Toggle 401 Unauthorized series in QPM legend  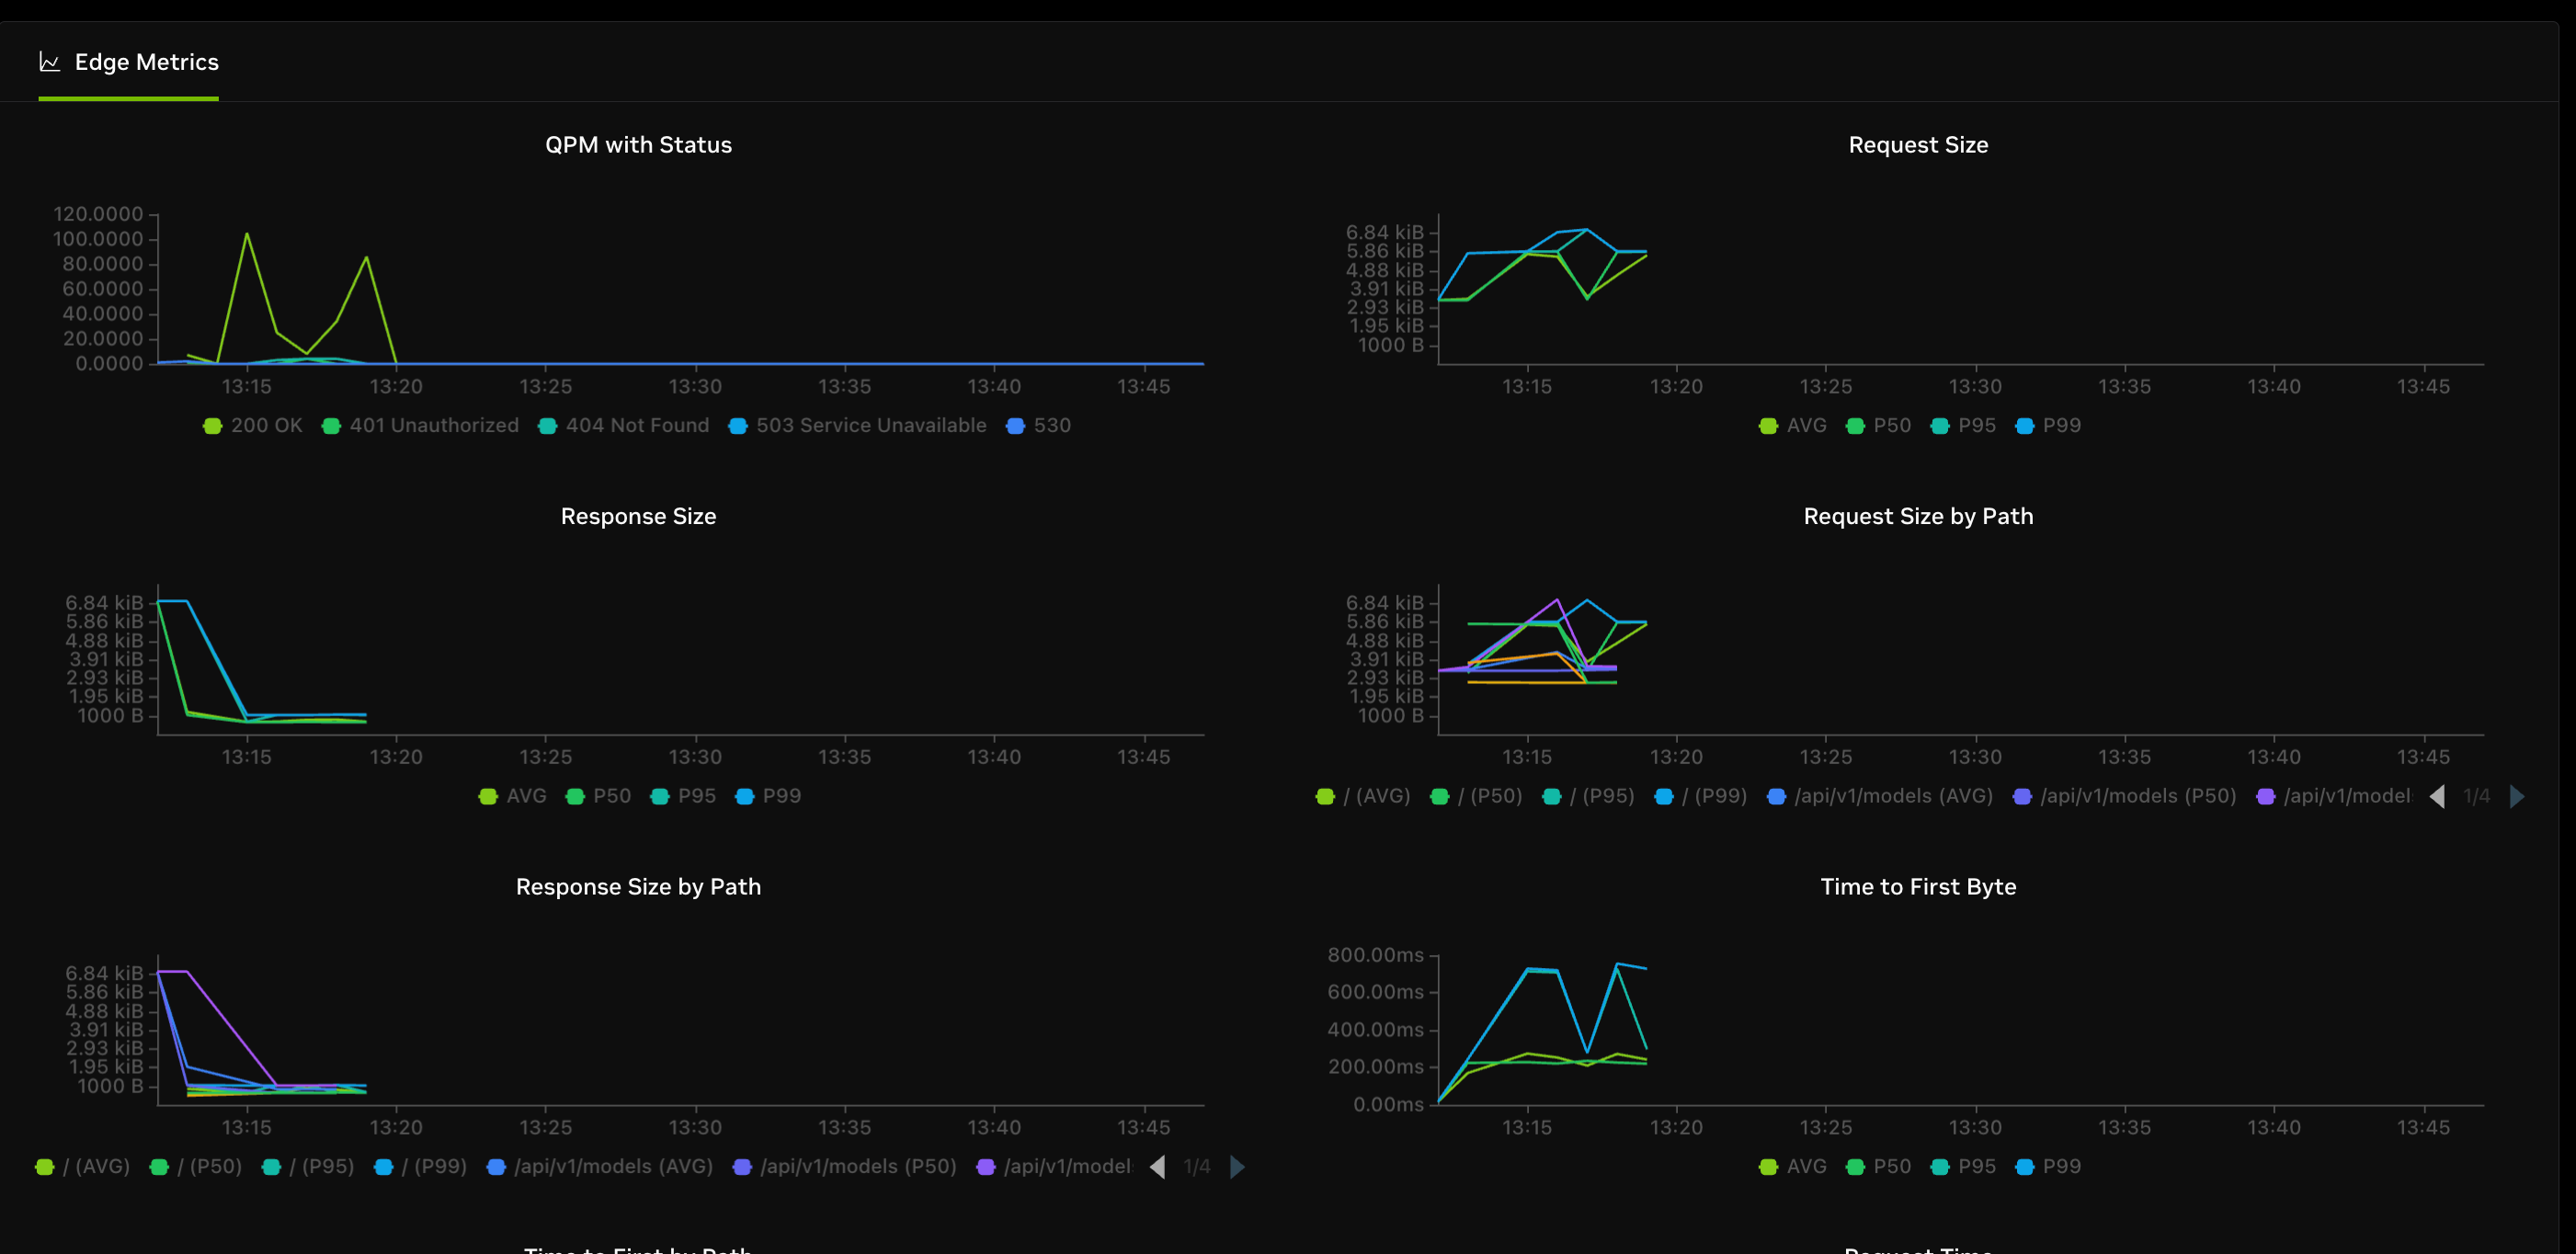[x=420, y=425]
